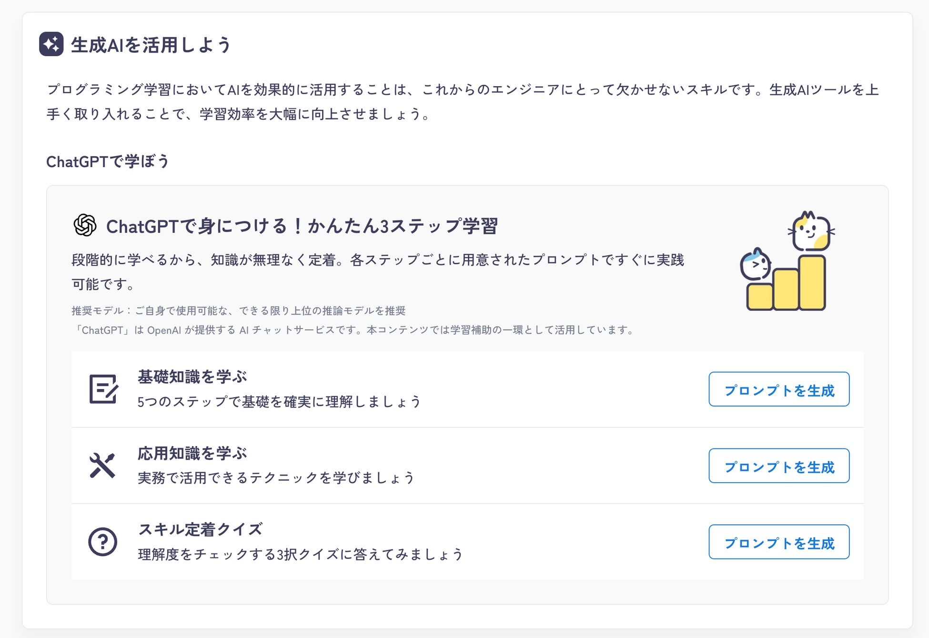Generate prompt for 応用知識を学ぶ
This screenshot has height=638, width=929.
[779, 466]
